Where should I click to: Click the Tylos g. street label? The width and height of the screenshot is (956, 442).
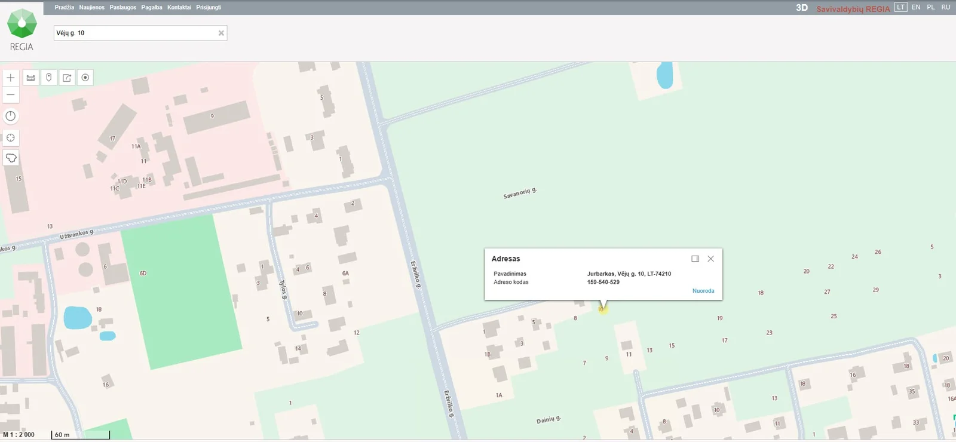click(x=283, y=289)
